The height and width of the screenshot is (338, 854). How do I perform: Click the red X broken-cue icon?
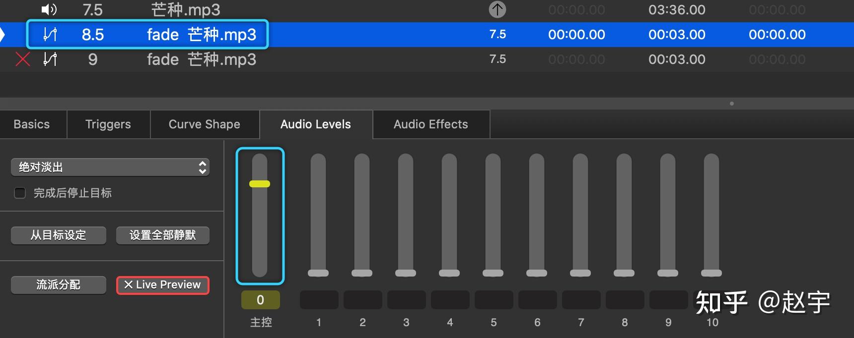click(22, 59)
